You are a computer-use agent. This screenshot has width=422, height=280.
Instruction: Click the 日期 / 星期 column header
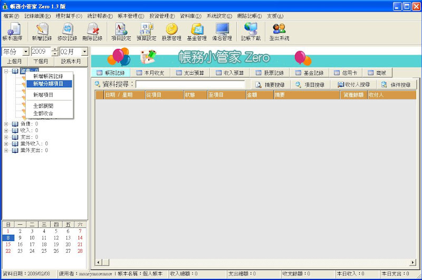point(124,95)
